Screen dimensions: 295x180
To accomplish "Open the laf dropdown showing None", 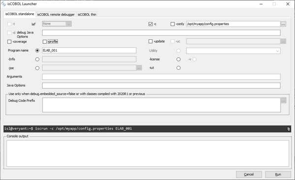I will pos(57,24).
